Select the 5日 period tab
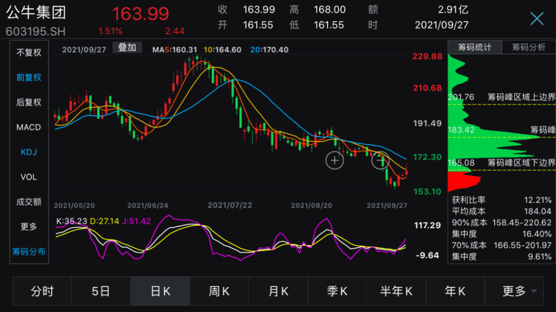556x312 pixels. 101,291
